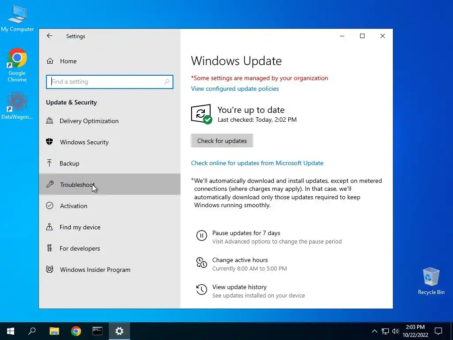The image size is (453, 340).
Task: Click 'Visit Advanced options to change the pause period' text
Action: coord(277,241)
